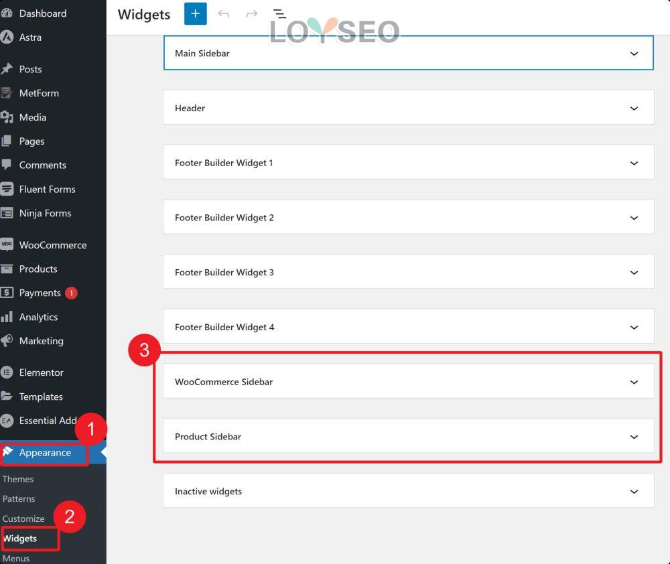Expand Footer Builder Widget 4 chevron
The image size is (670, 564).
(634, 328)
